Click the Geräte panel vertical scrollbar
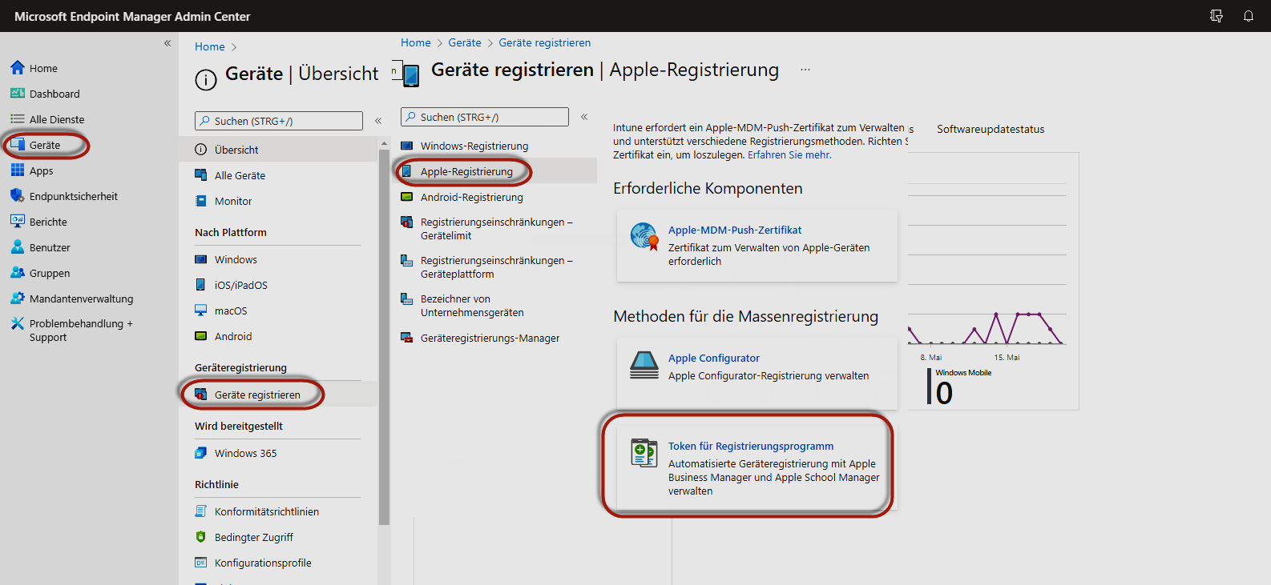1271x585 pixels. pos(384,336)
